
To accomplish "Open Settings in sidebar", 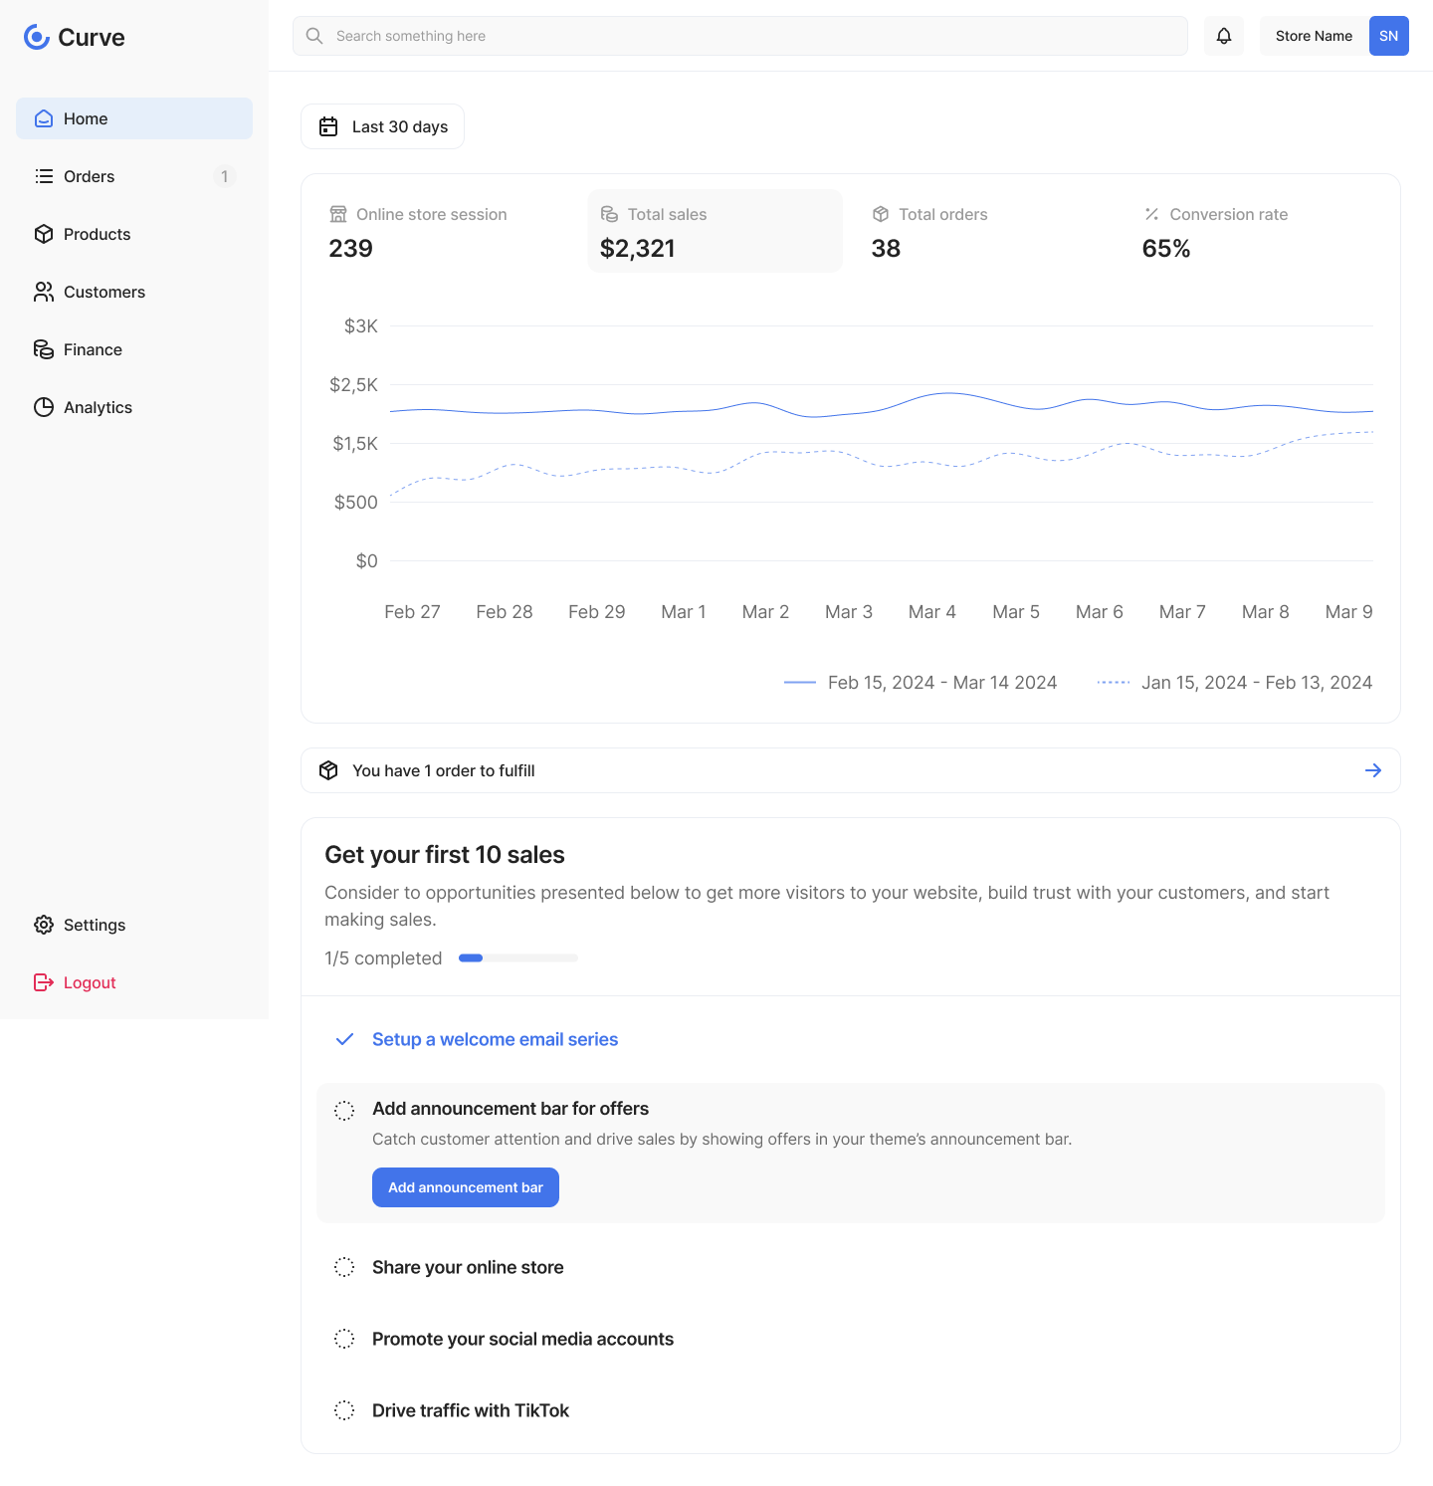I will point(134,925).
